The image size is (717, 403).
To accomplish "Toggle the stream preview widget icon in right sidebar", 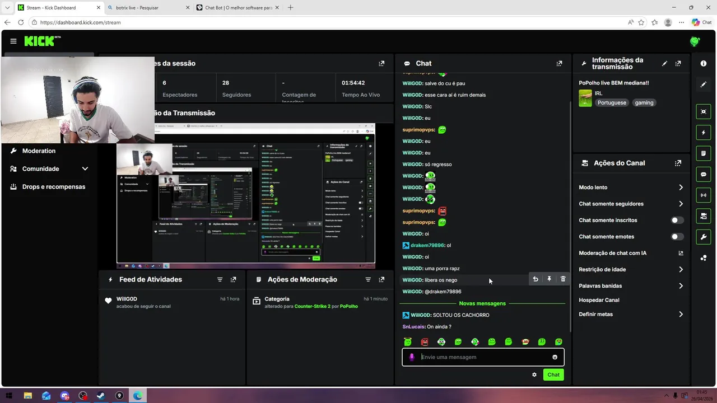I will 704,111.
